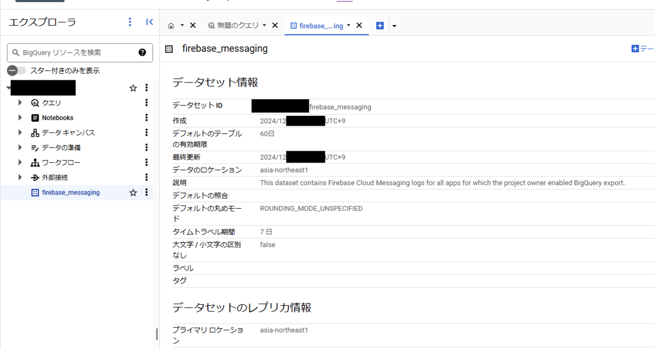Viewport: 655px width, 349px height.
Task: Open more options for 外部接続 row
Action: (x=146, y=178)
